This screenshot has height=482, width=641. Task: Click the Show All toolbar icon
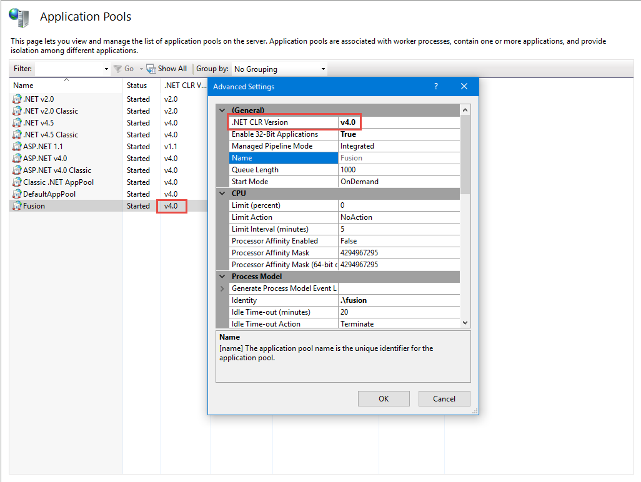tap(151, 69)
